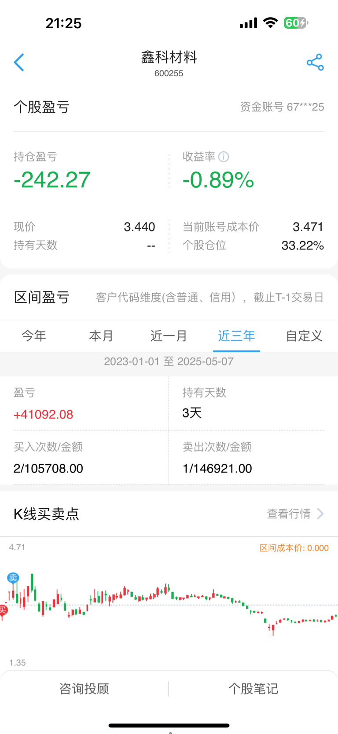Tap the 收益率 info icon
Image resolution: width=338 pixels, height=734 pixels.
(224, 156)
